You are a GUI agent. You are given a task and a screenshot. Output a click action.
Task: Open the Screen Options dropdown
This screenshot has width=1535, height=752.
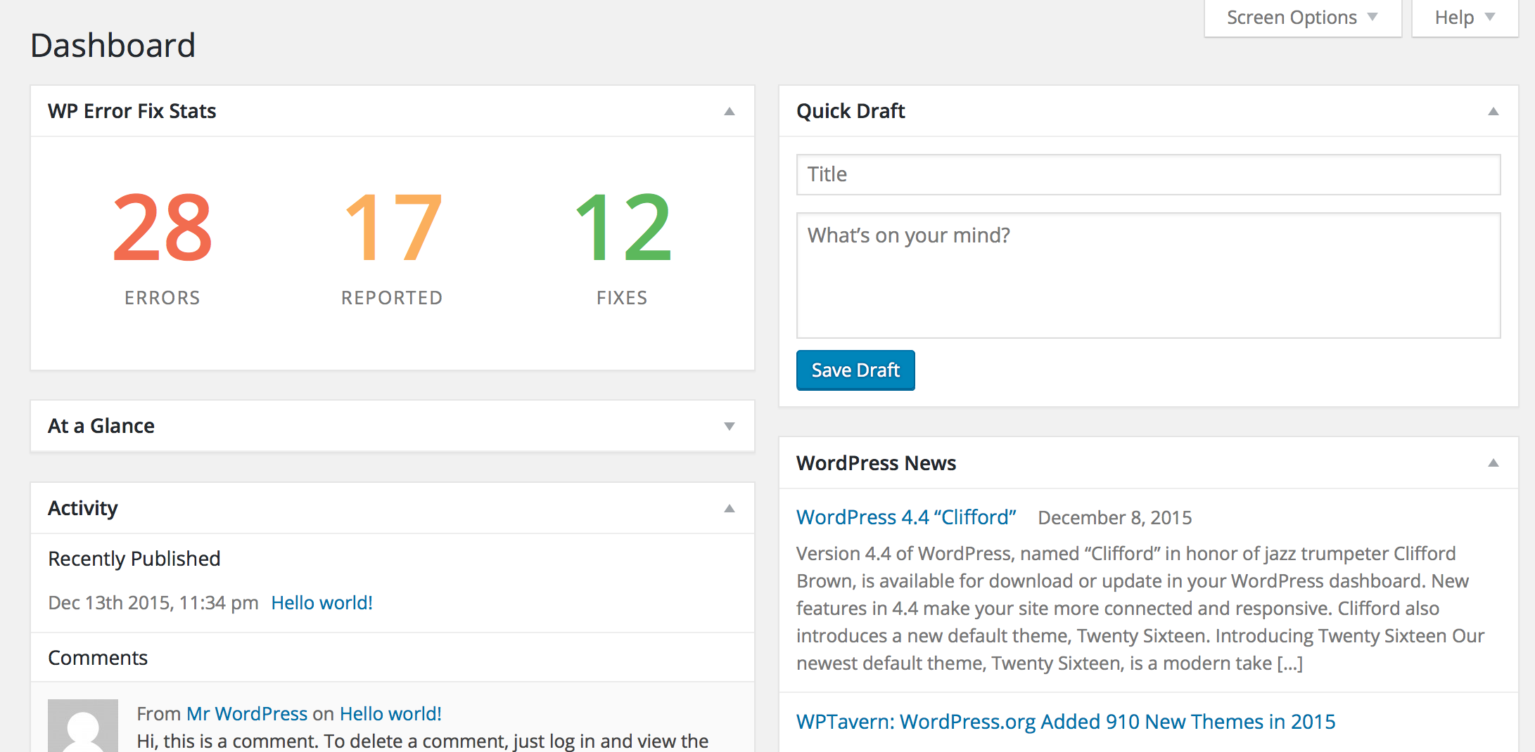point(1302,18)
